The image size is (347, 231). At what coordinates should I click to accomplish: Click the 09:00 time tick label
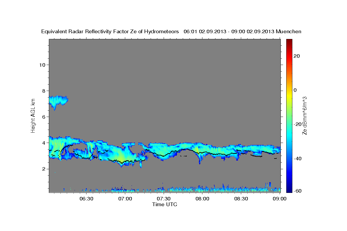tap(279, 199)
